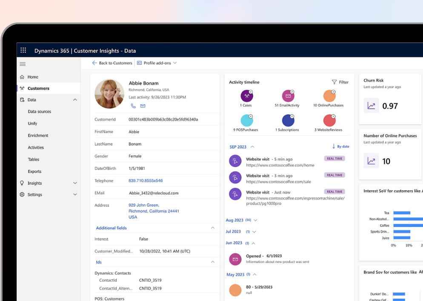Toggle the Subscriptions dark blue circle filter
423x301 pixels.
pyautogui.click(x=288, y=120)
